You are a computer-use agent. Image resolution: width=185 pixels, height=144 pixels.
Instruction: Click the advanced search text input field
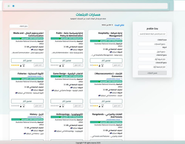coord(152,34)
